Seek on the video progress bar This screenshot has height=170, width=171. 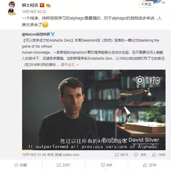pos(94,150)
